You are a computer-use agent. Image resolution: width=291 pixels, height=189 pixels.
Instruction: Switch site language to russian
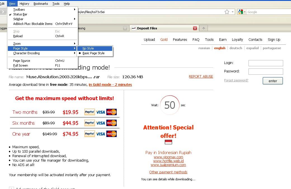tap(204, 48)
